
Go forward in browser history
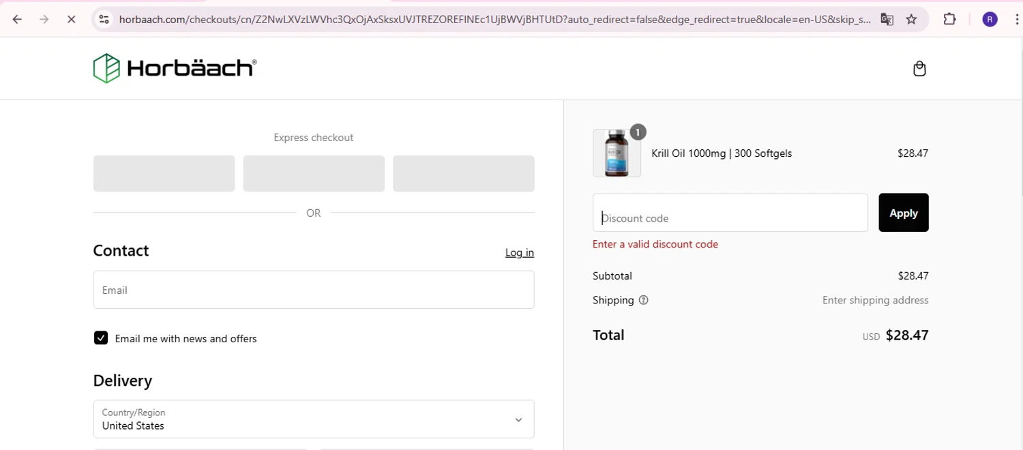(x=44, y=19)
